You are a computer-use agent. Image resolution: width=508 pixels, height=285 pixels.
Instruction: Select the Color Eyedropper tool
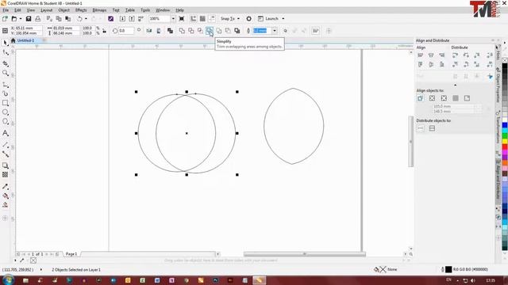coord(6,187)
